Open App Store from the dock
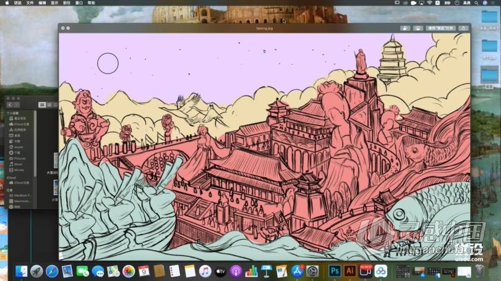This screenshot has height=281, width=501. tap(298, 271)
